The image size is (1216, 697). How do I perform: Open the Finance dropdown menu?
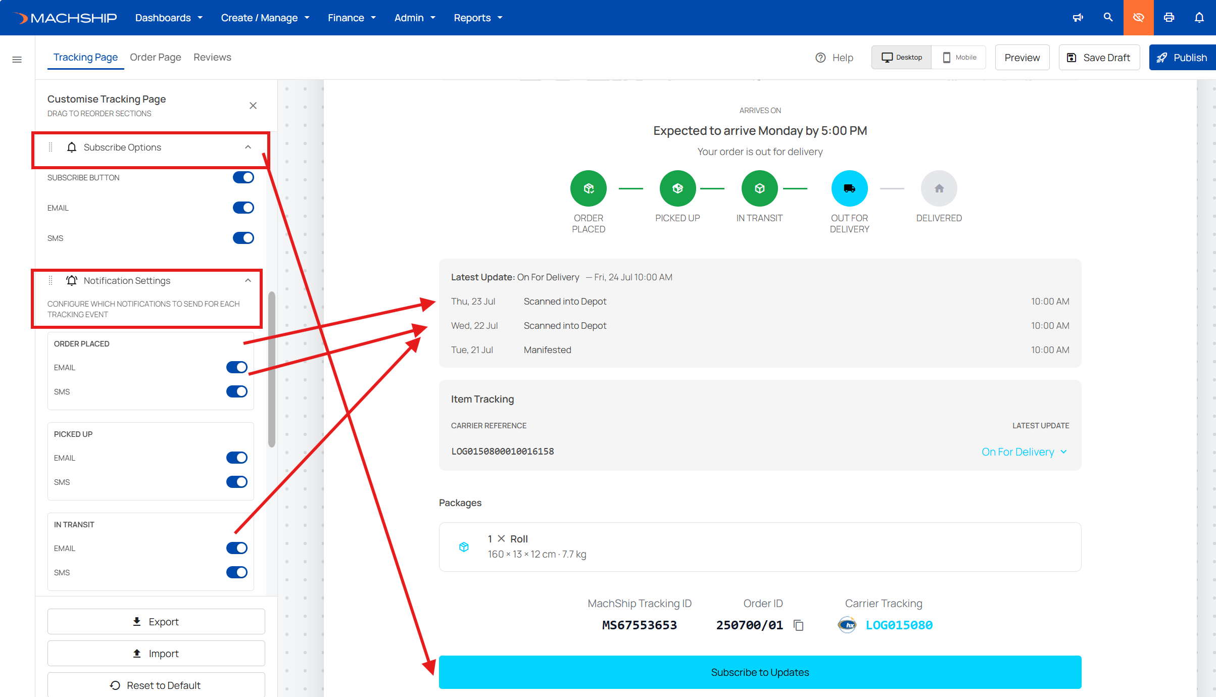click(352, 18)
